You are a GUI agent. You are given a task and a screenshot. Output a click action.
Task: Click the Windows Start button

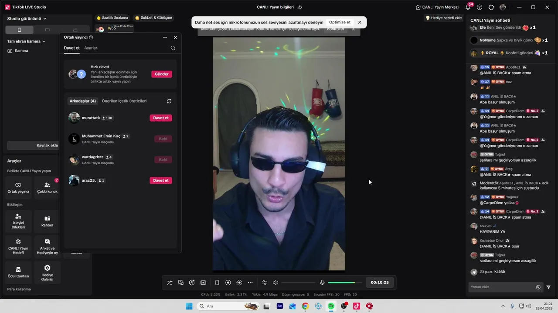pos(189,306)
